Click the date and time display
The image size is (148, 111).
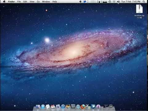pyautogui.click(x=131, y=2)
